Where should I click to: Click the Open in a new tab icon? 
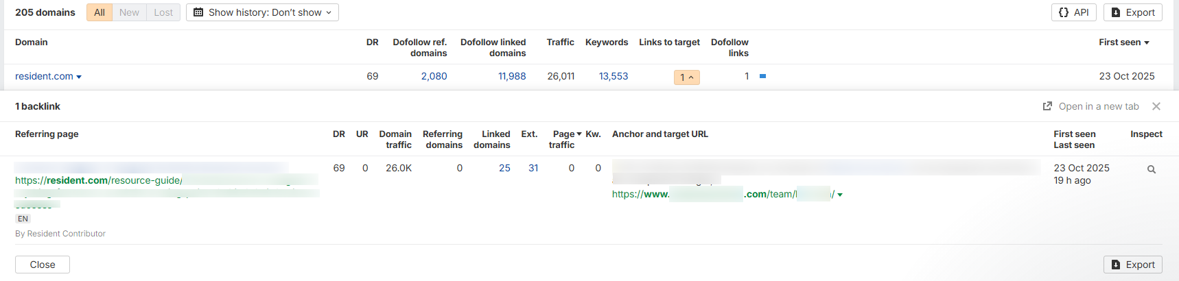(x=1047, y=106)
